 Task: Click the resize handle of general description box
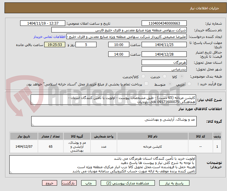coord(32,103)
